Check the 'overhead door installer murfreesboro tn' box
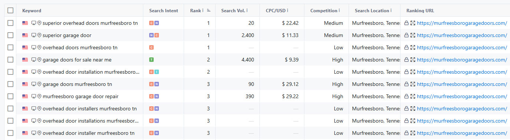The image size is (510, 140). (x=10, y=133)
